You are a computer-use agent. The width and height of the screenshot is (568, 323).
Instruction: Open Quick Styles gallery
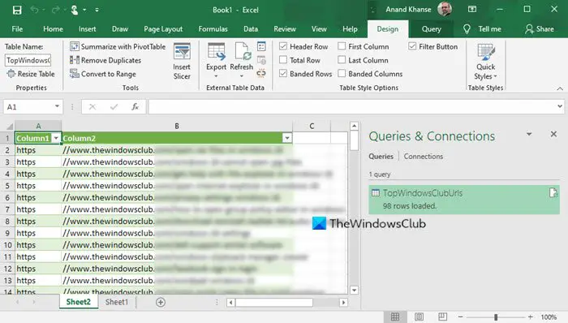485,61
